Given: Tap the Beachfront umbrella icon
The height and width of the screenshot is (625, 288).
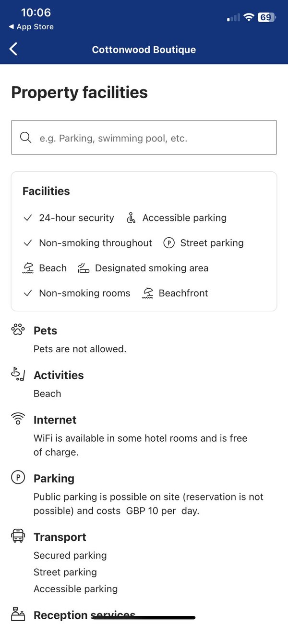Looking at the screenshot, I should (148, 293).
